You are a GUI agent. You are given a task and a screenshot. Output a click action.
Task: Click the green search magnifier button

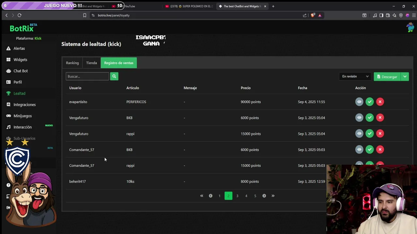coord(114,76)
